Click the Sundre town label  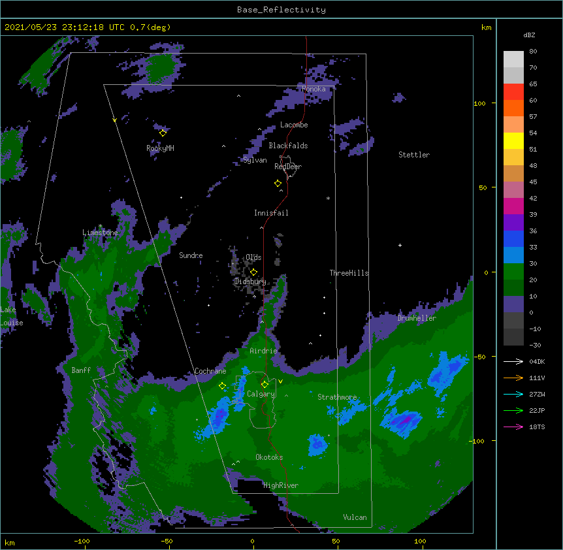(x=191, y=255)
